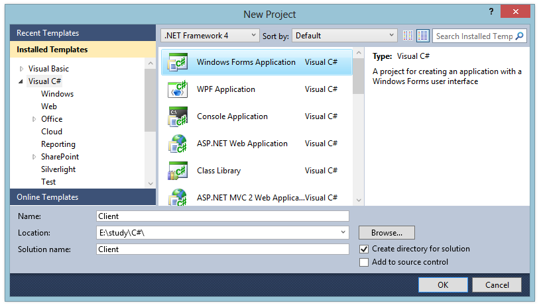Select the ASP.NET MVC 2 Web Application icon

point(178,197)
